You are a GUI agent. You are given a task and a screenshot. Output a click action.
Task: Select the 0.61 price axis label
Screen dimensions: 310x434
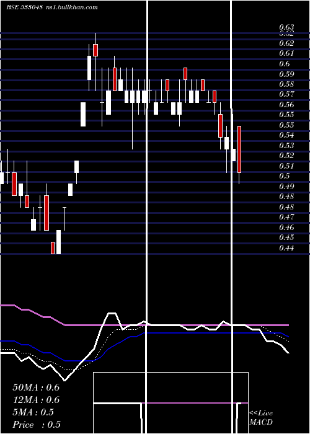(x=286, y=53)
